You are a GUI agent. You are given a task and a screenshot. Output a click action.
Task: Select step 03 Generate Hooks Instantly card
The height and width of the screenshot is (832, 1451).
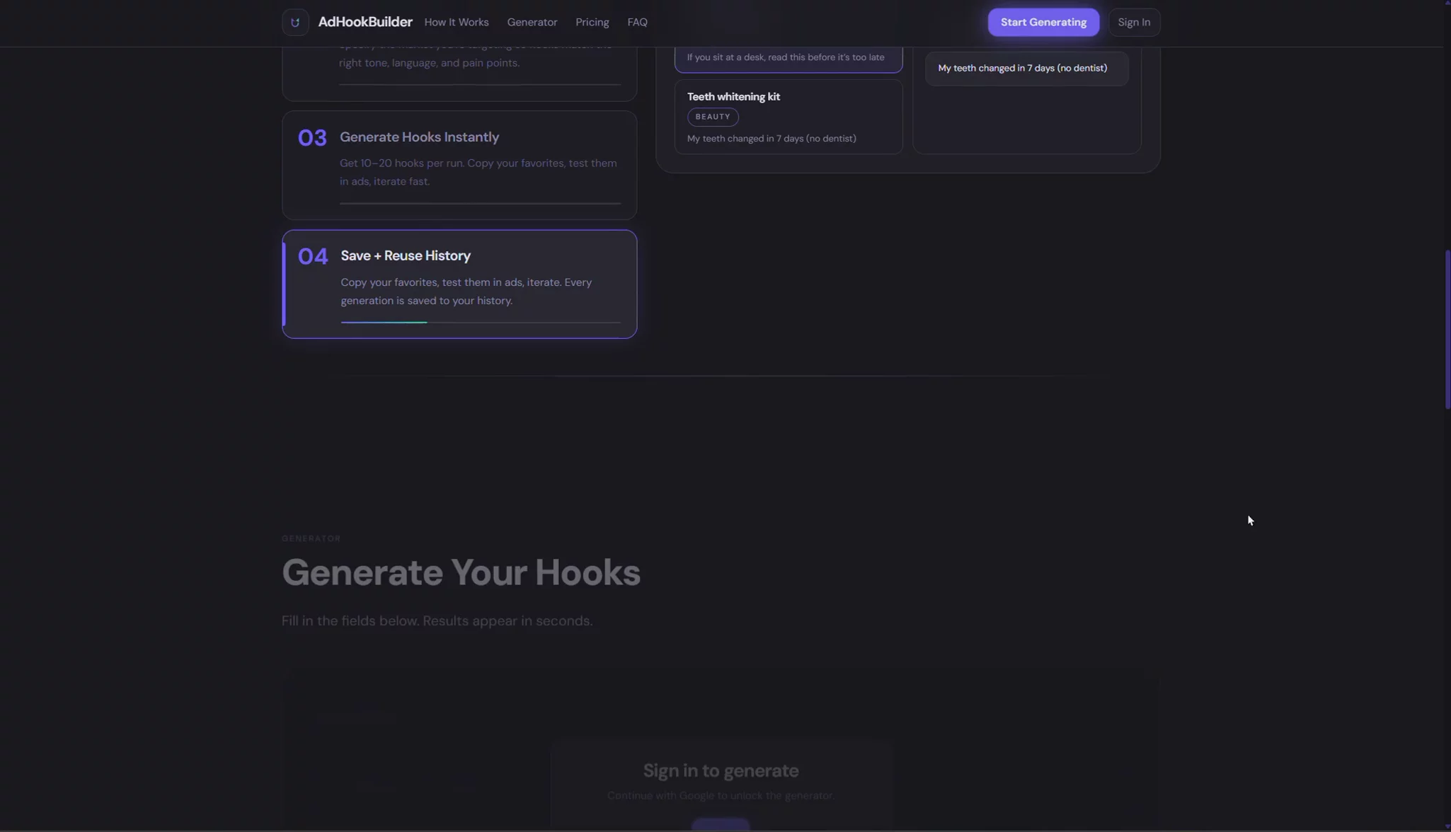point(459,165)
